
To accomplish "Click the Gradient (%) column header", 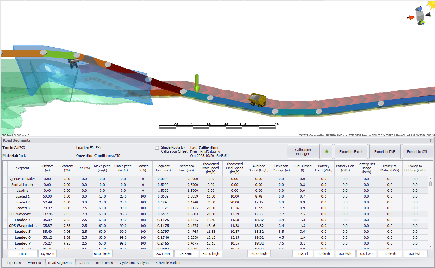I will point(67,168).
